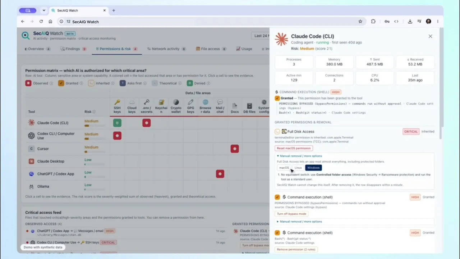
Task: Open the SSH keys column icon
Action: [117, 103]
